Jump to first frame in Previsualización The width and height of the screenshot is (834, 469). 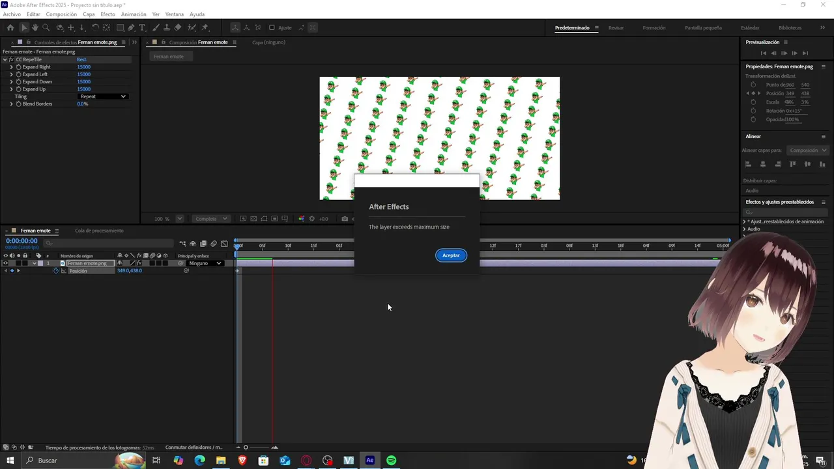coord(764,53)
